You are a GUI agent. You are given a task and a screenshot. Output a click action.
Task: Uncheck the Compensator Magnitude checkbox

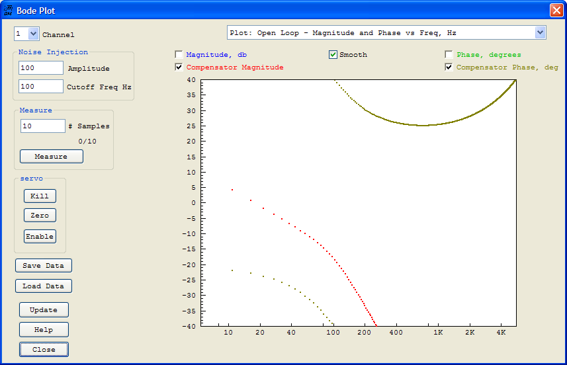pos(179,67)
